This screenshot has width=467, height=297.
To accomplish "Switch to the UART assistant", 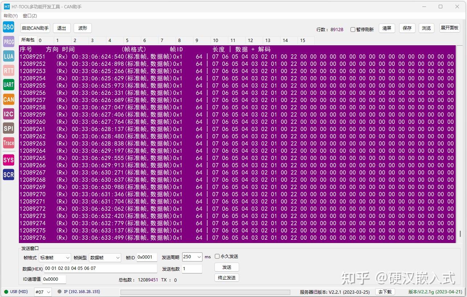I will 8,85.
